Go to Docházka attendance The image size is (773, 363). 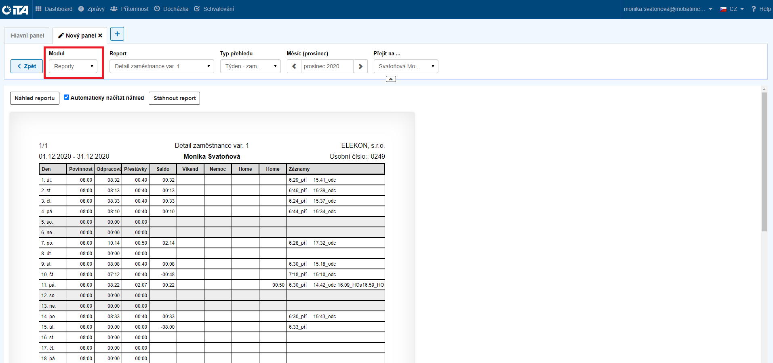[x=171, y=9]
